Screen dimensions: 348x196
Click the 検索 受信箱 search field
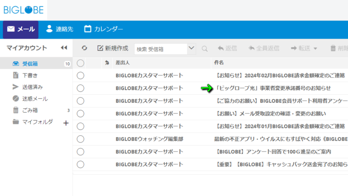pos(161,49)
